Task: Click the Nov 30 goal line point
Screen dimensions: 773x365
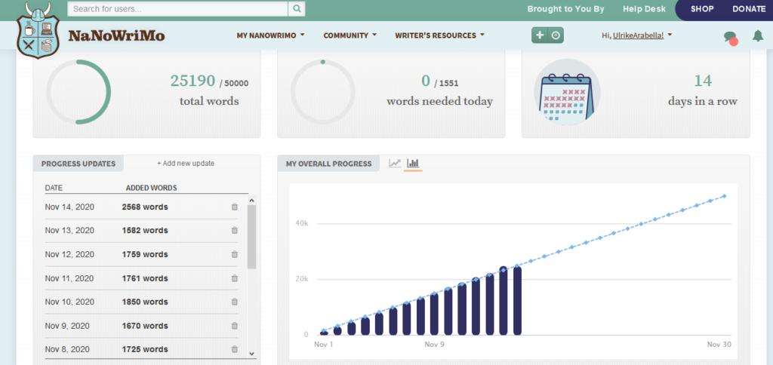Action: pyautogui.click(x=724, y=196)
